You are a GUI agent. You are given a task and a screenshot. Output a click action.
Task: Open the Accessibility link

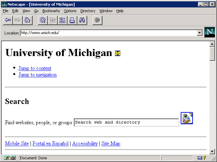pos(85,143)
